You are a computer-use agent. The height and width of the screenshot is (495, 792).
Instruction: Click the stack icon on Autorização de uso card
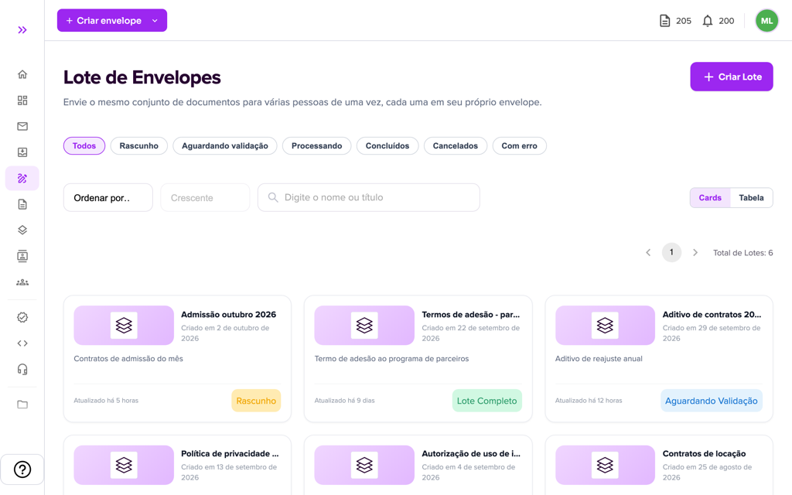coord(364,465)
